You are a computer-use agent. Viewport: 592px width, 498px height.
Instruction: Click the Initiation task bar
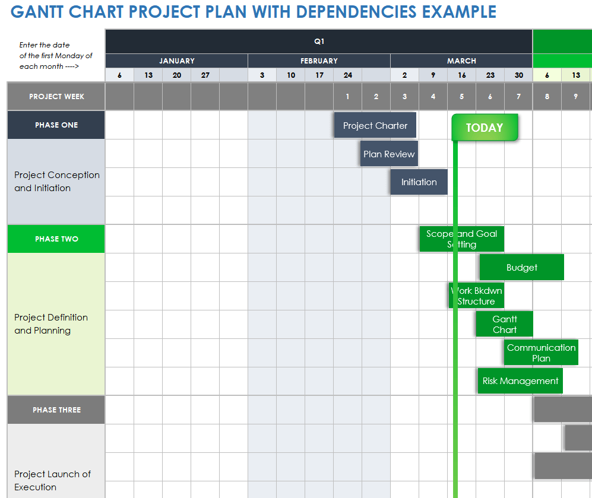(x=419, y=182)
